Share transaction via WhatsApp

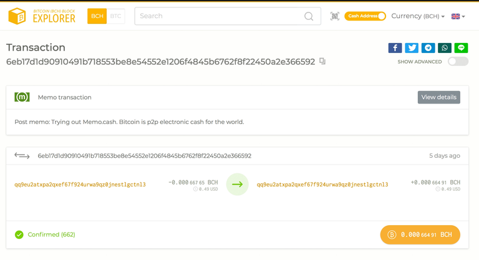tap(445, 48)
